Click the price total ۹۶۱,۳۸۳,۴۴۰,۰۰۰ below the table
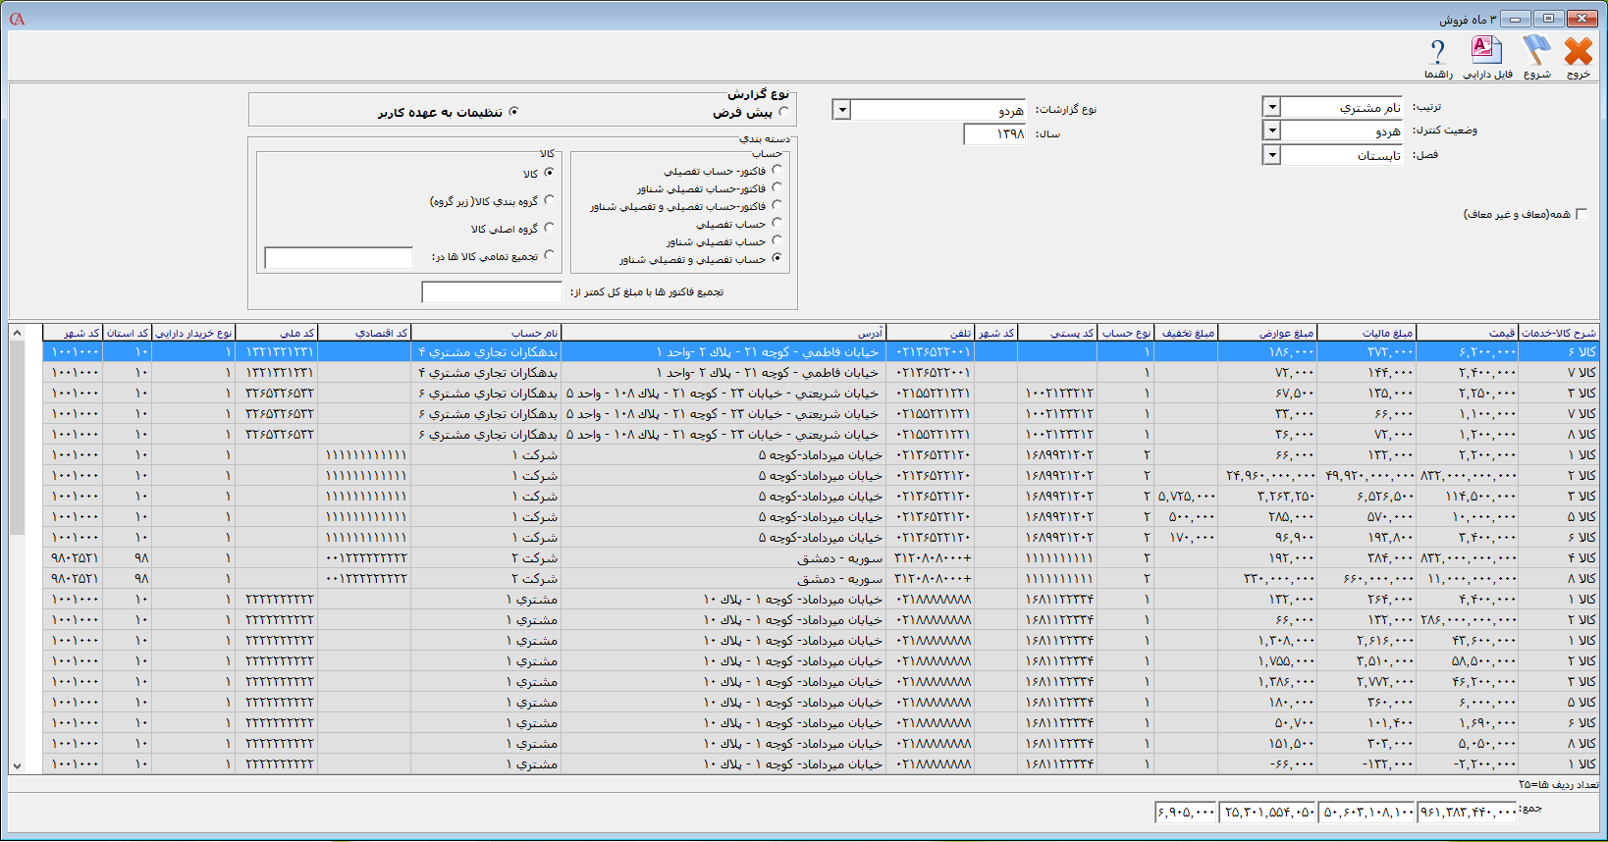 1468,812
